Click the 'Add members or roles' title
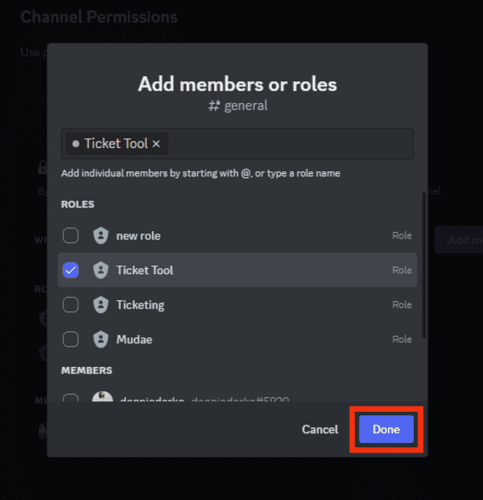This screenshot has width=483, height=500. (x=238, y=85)
